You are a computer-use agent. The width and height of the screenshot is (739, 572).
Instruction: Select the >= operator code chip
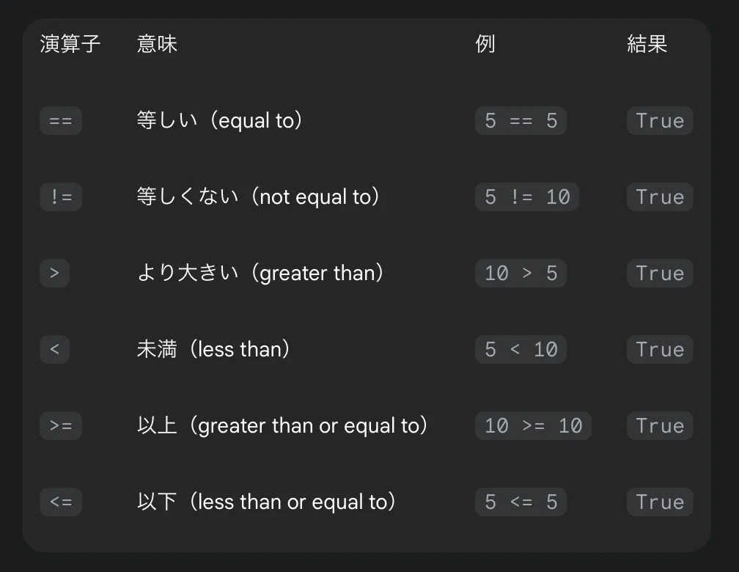[61, 425]
